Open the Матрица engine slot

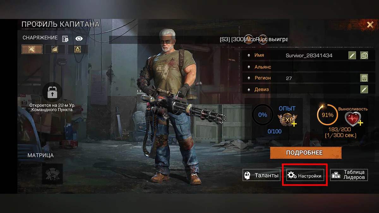(52, 174)
